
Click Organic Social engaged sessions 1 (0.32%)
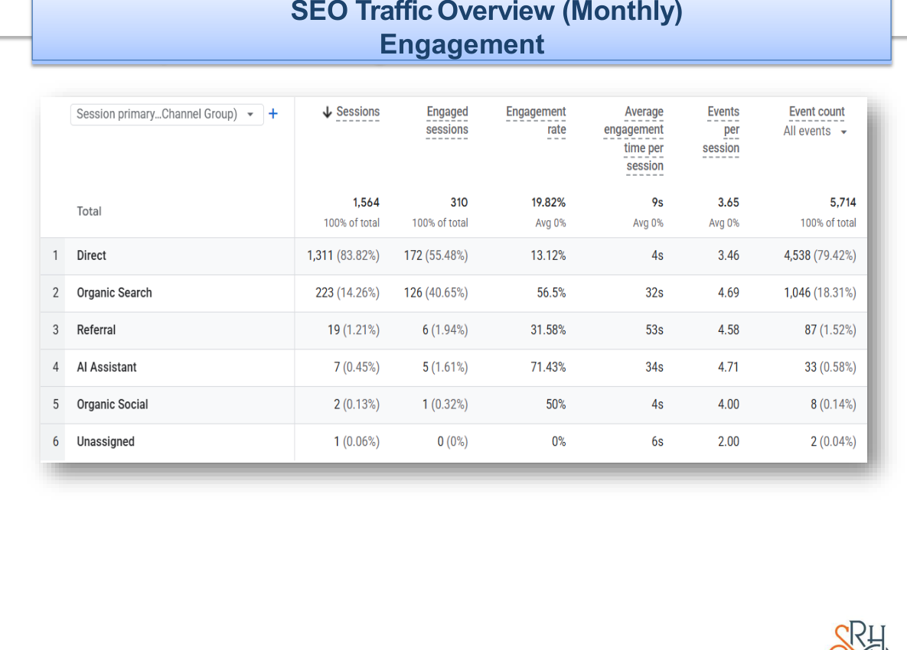pos(445,405)
